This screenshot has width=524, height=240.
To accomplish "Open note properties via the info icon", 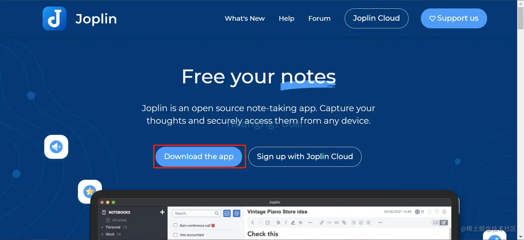I will [x=444, y=212].
